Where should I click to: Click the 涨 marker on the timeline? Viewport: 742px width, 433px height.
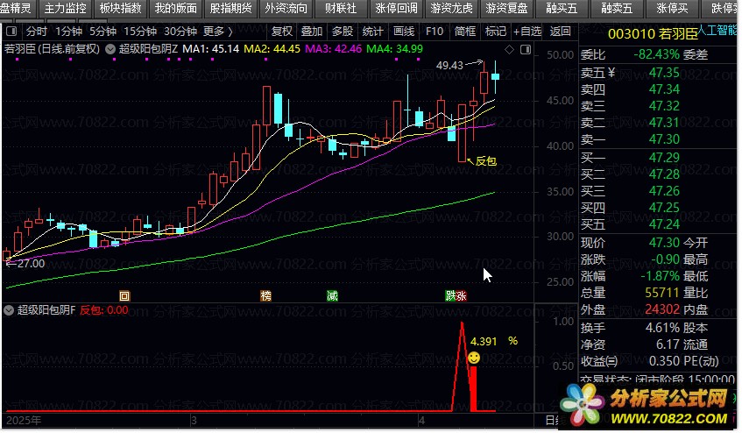(462, 296)
